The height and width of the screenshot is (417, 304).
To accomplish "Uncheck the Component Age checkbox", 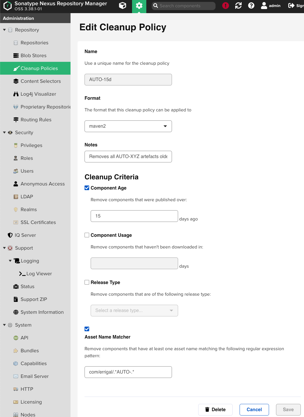I will click(87, 188).
